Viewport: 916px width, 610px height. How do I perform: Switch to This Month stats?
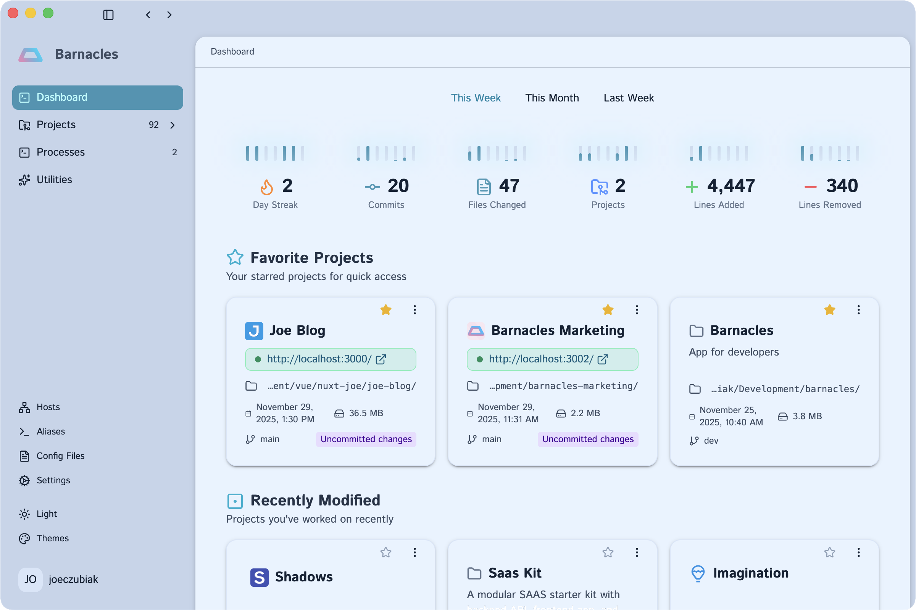tap(552, 98)
